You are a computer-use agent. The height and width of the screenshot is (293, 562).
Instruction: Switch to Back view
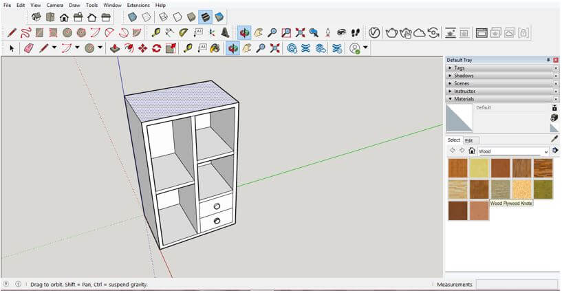point(91,17)
